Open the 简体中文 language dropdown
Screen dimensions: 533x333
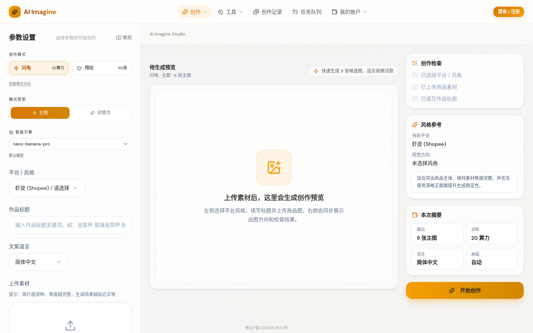point(38,262)
